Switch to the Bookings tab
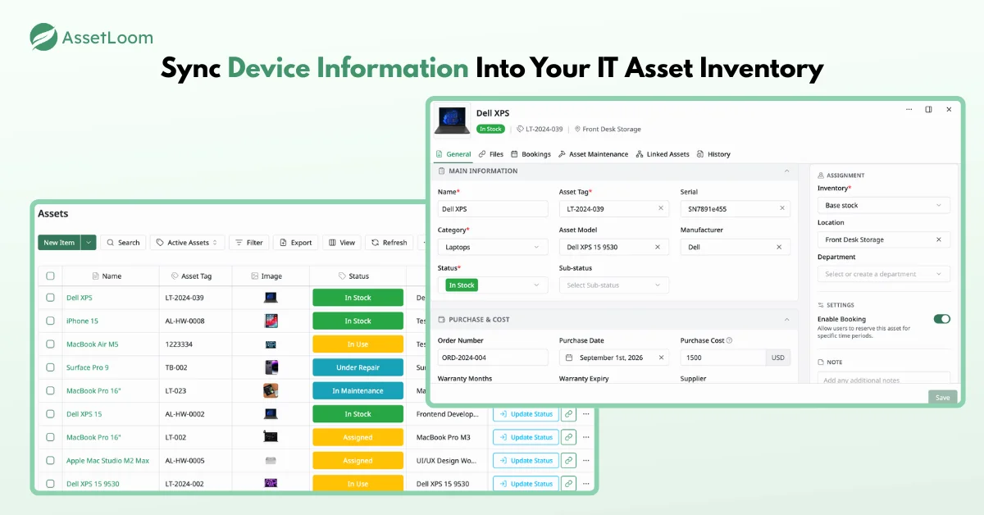This screenshot has height=515, width=984. pyautogui.click(x=531, y=154)
